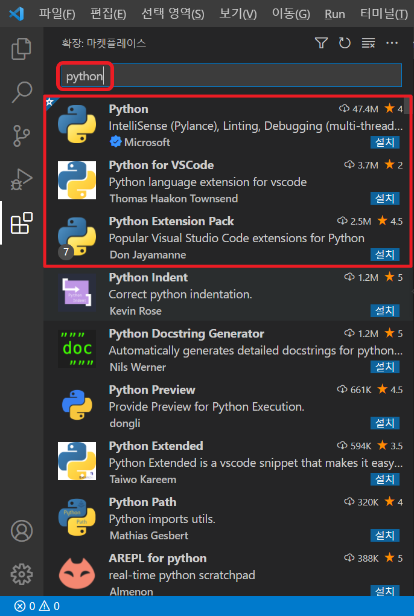Clear extension search results icon
The image size is (414, 616).
[368, 43]
